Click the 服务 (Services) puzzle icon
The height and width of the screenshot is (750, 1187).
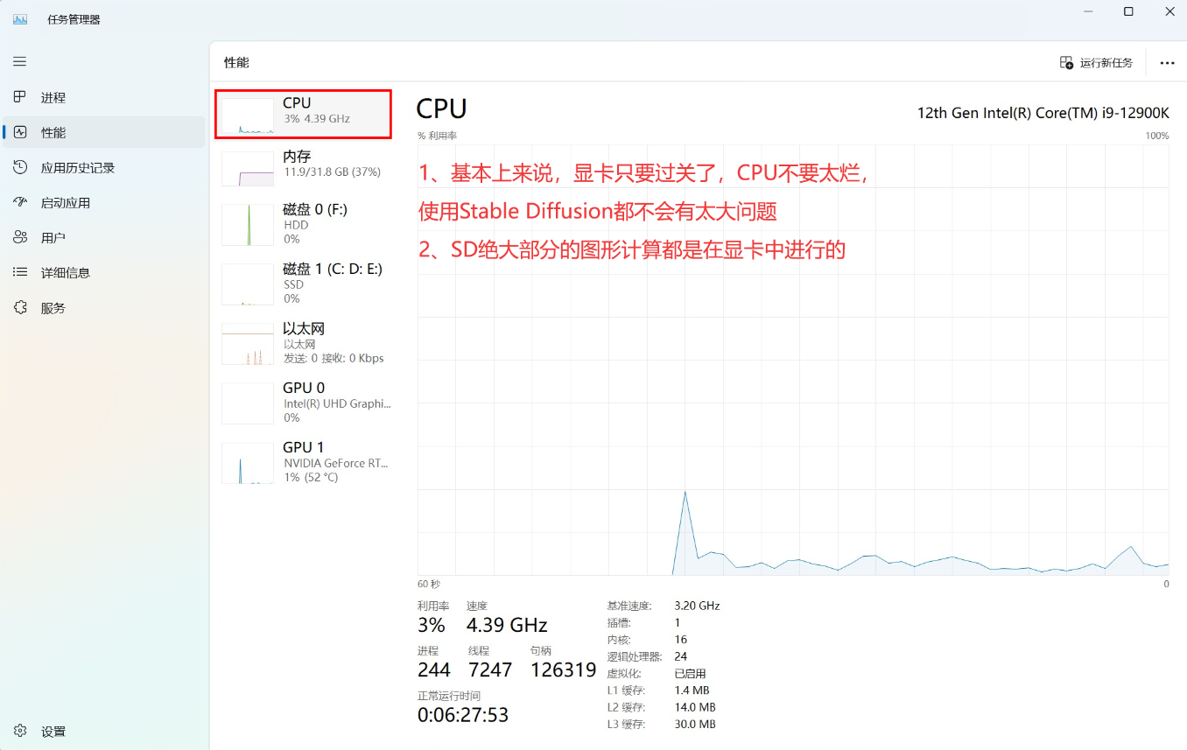[x=20, y=308]
